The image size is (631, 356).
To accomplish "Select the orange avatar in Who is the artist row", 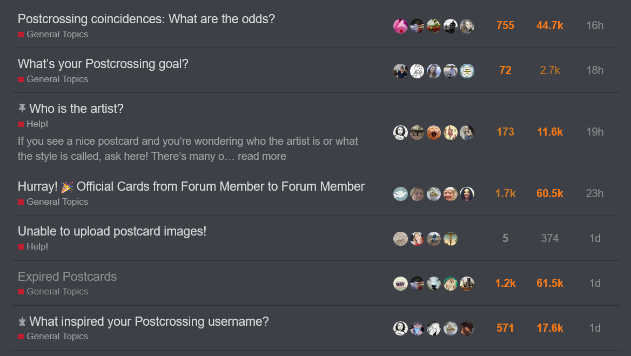I will [x=434, y=132].
